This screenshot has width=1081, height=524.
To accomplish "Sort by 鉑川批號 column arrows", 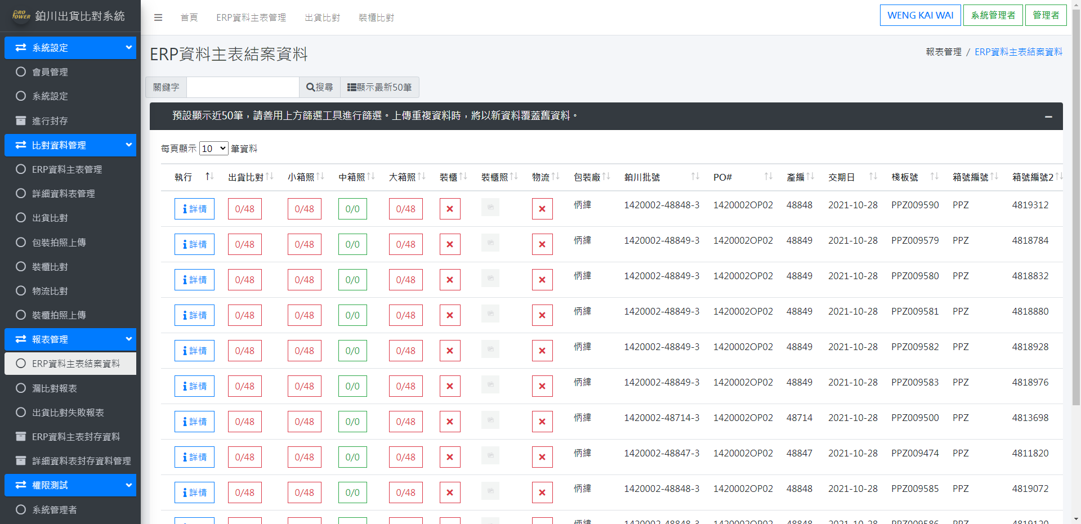I will (695, 177).
